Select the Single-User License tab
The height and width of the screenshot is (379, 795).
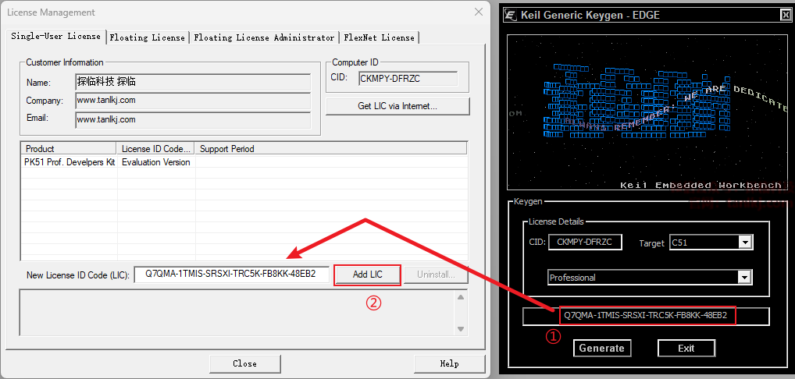pos(55,37)
